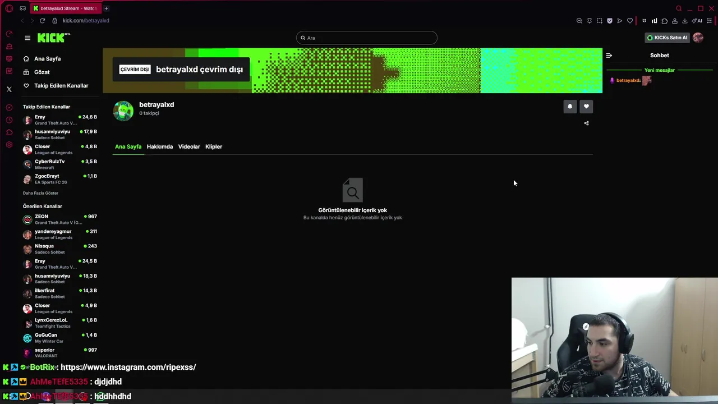Open the AI toolbar button
Viewport: 718px width, 404px height.
tap(697, 21)
